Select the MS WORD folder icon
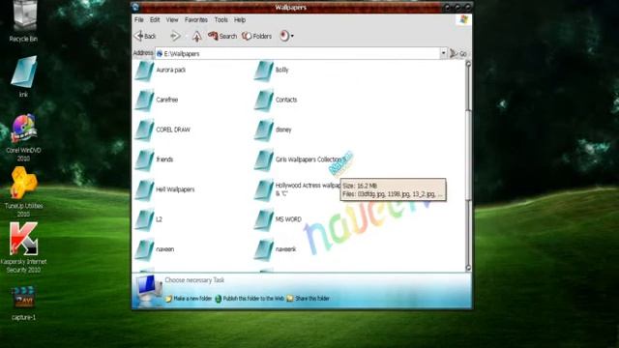Viewport: 619px width, 348px height. pos(264,220)
